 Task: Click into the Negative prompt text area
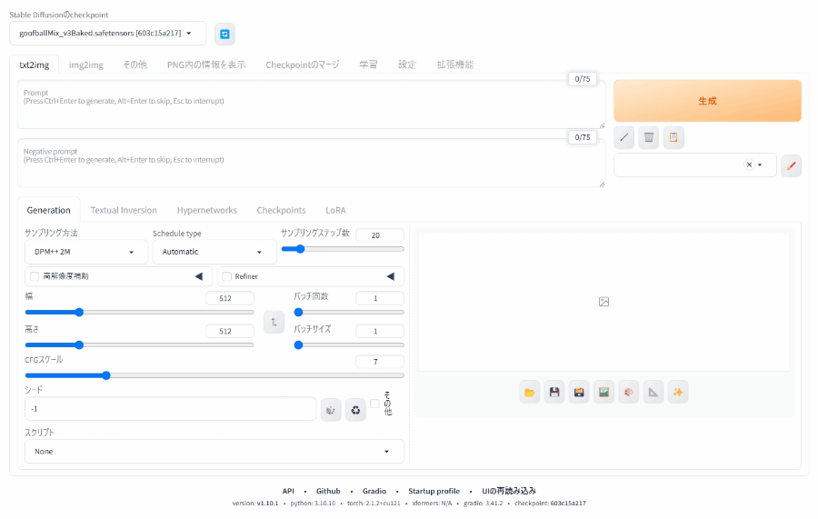[311, 163]
